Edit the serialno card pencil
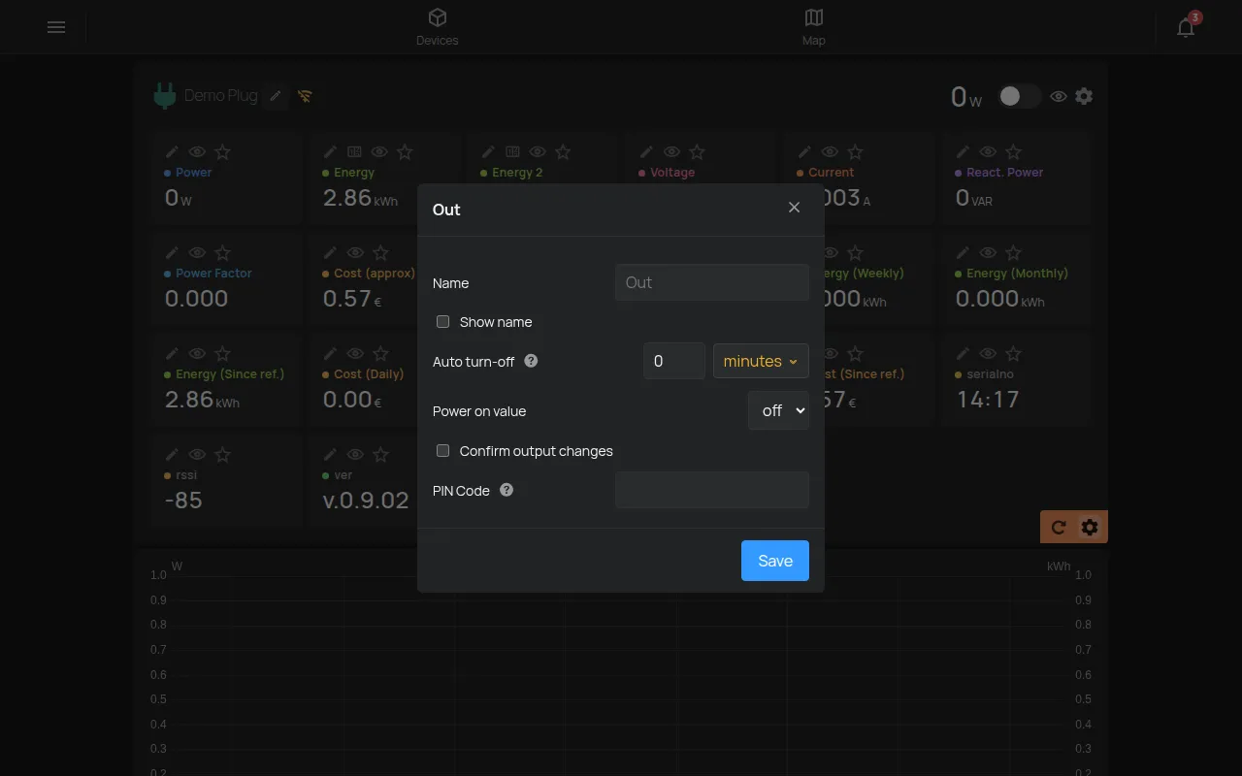The width and height of the screenshot is (1242, 776). (963, 354)
